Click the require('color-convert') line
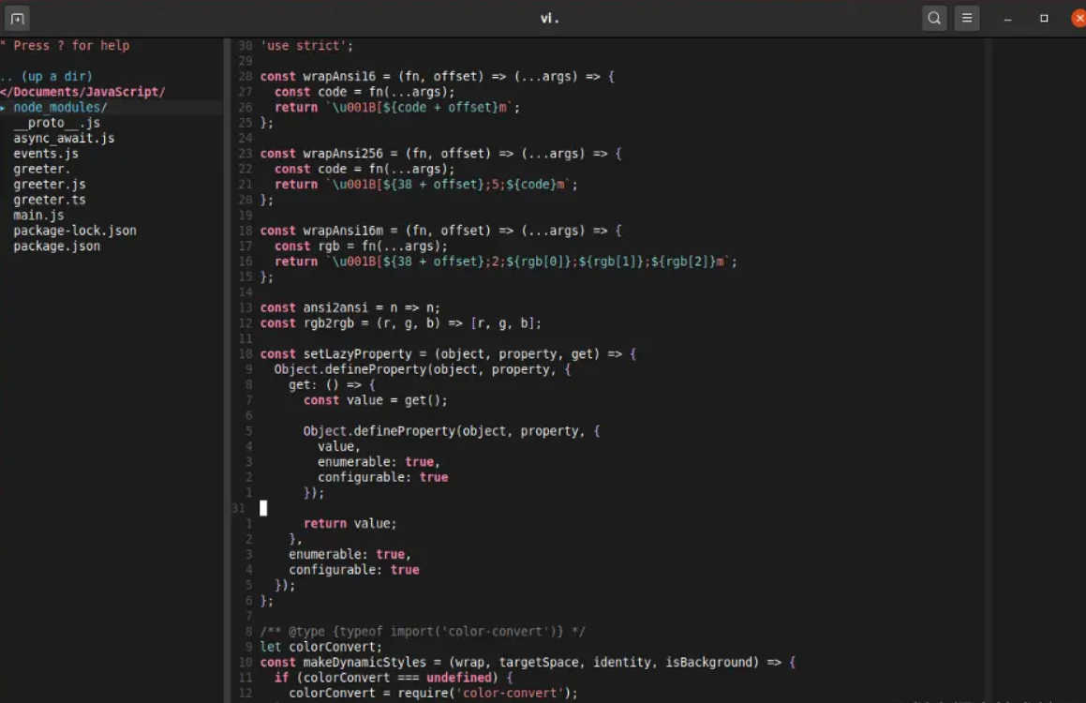This screenshot has height=703, width=1086. pyautogui.click(x=433, y=693)
